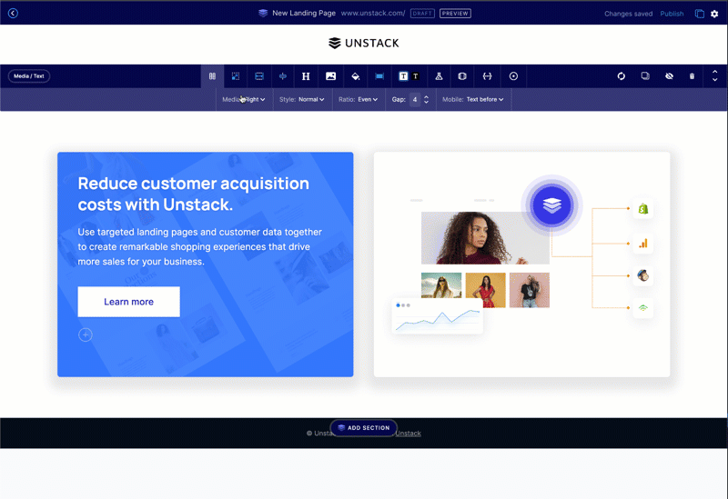This screenshot has height=499, width=728.
Task: Click the Media / Text section type pill
Action: click(x=29, y=76)
